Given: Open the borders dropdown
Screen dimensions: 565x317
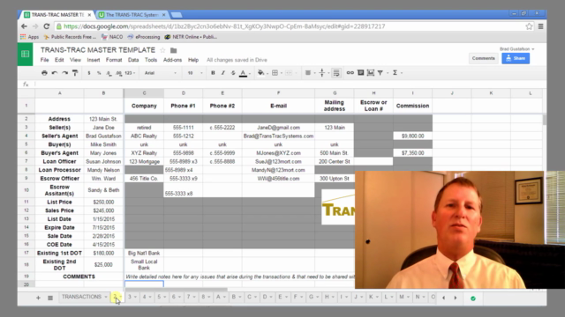Looking at the screenshot, I should (276, 73).
